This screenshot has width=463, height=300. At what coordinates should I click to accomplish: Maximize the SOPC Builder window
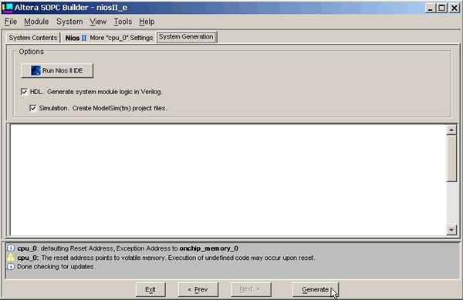point(441,8)
